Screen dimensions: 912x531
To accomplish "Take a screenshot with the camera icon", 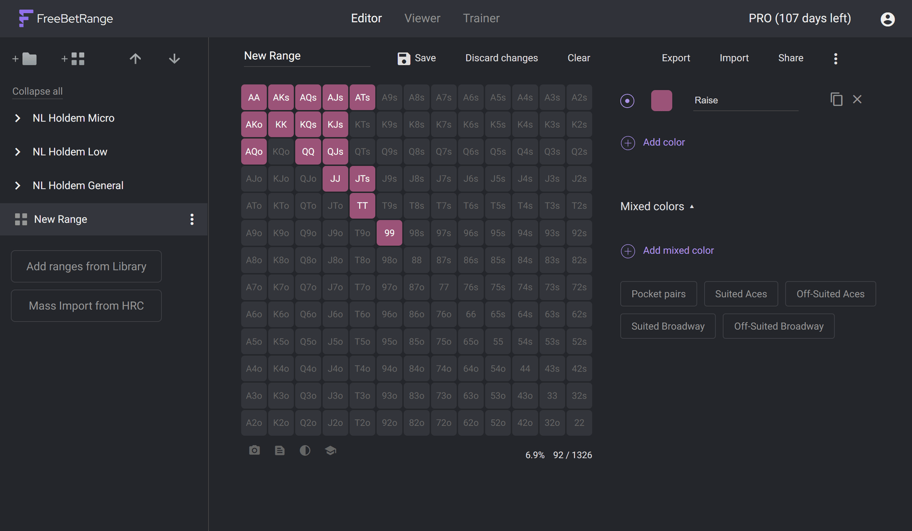I will pyautogui.click(x=254, y=451).
